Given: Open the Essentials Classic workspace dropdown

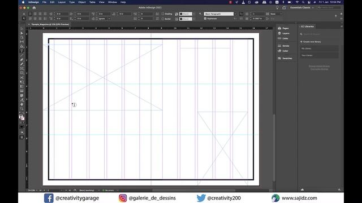Looking at the screenshot, I should 302,7.
